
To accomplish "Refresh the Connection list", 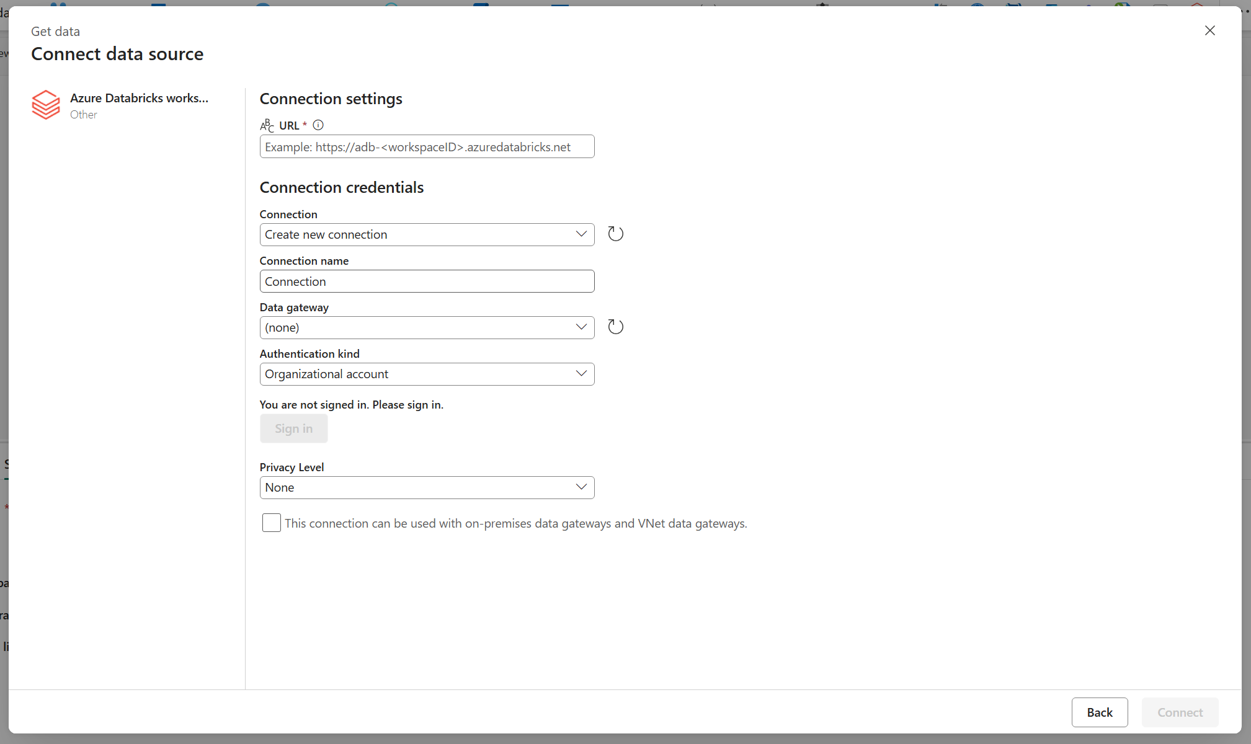I will point(615,234).
